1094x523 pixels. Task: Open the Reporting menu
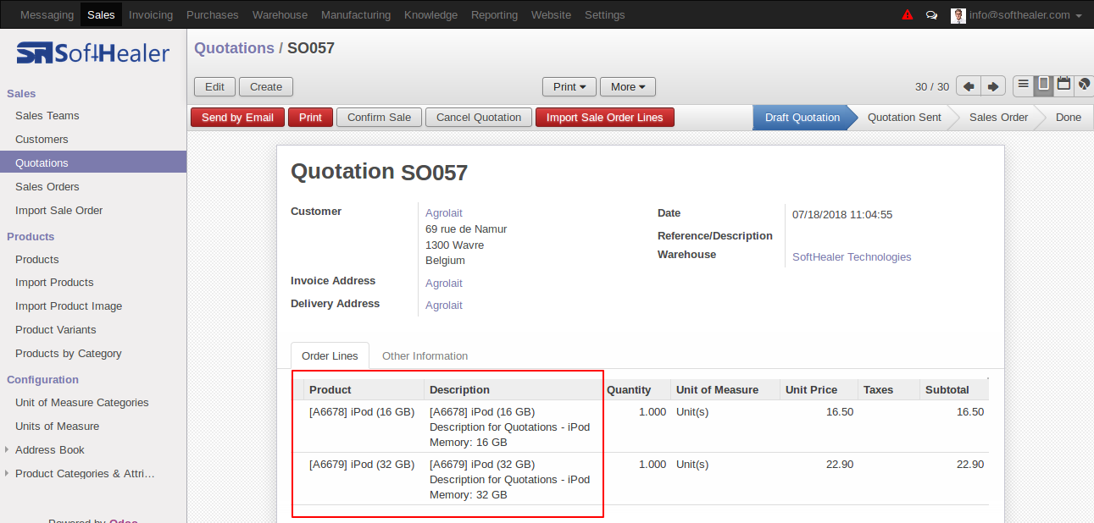tap(494, 14)
